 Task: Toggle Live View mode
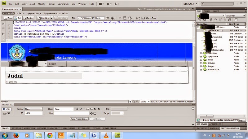tap(43, 18)
